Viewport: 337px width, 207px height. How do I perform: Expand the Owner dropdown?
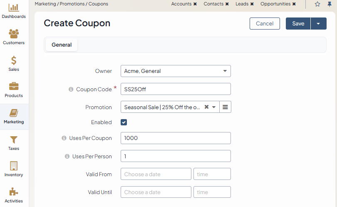pyautogui.click(x=225, y=71)
